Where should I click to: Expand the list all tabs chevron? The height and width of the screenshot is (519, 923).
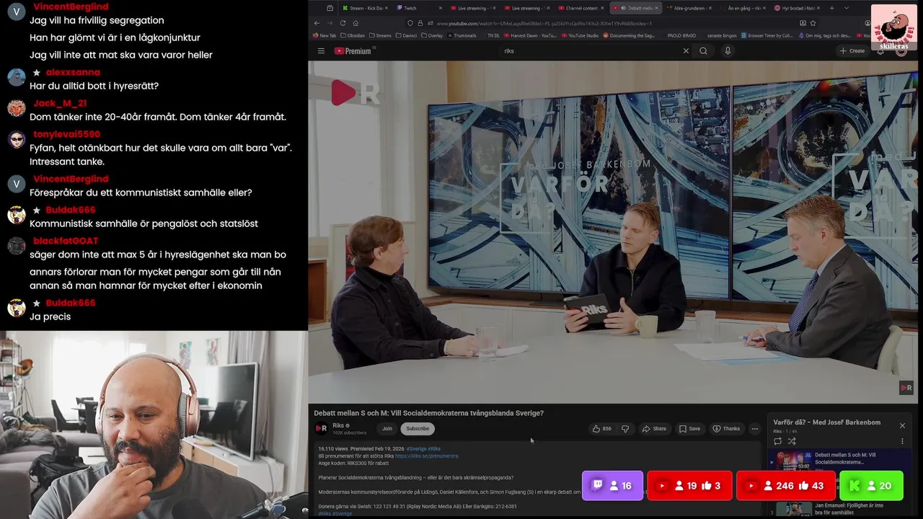click(x=846, y=8)
